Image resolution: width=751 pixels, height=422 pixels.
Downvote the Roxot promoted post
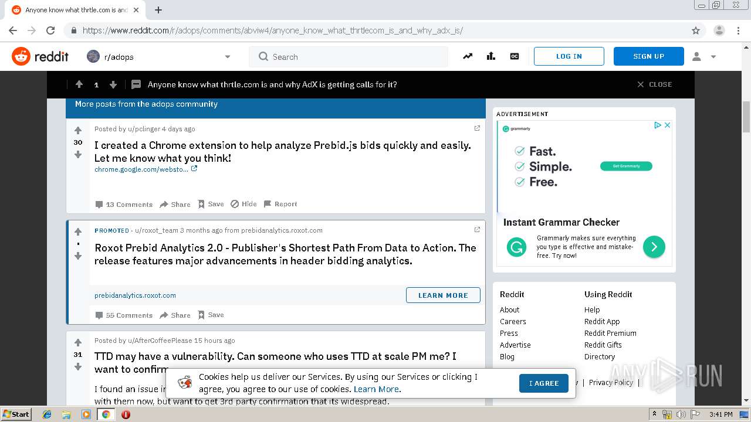[77, 256]
